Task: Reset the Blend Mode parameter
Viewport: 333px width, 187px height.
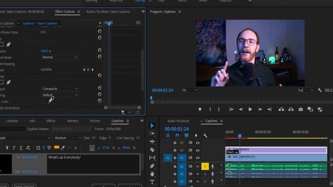Action: tap(99, 57)
